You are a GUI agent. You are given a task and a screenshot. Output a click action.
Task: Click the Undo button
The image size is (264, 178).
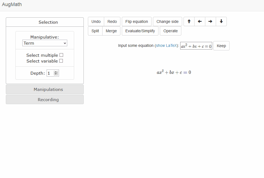[96, 21]
